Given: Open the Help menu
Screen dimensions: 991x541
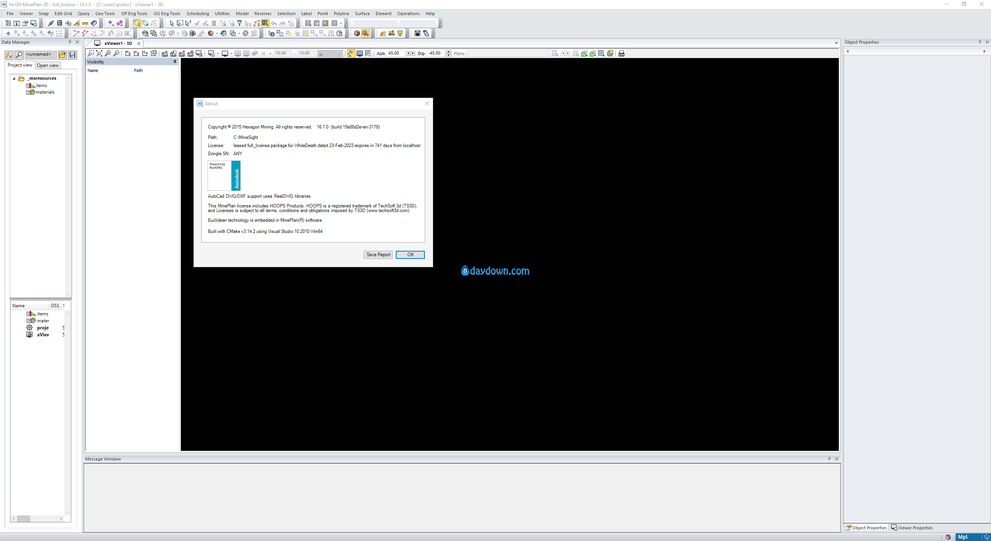Looking at the screenshot, I should (x=430, y=14).
